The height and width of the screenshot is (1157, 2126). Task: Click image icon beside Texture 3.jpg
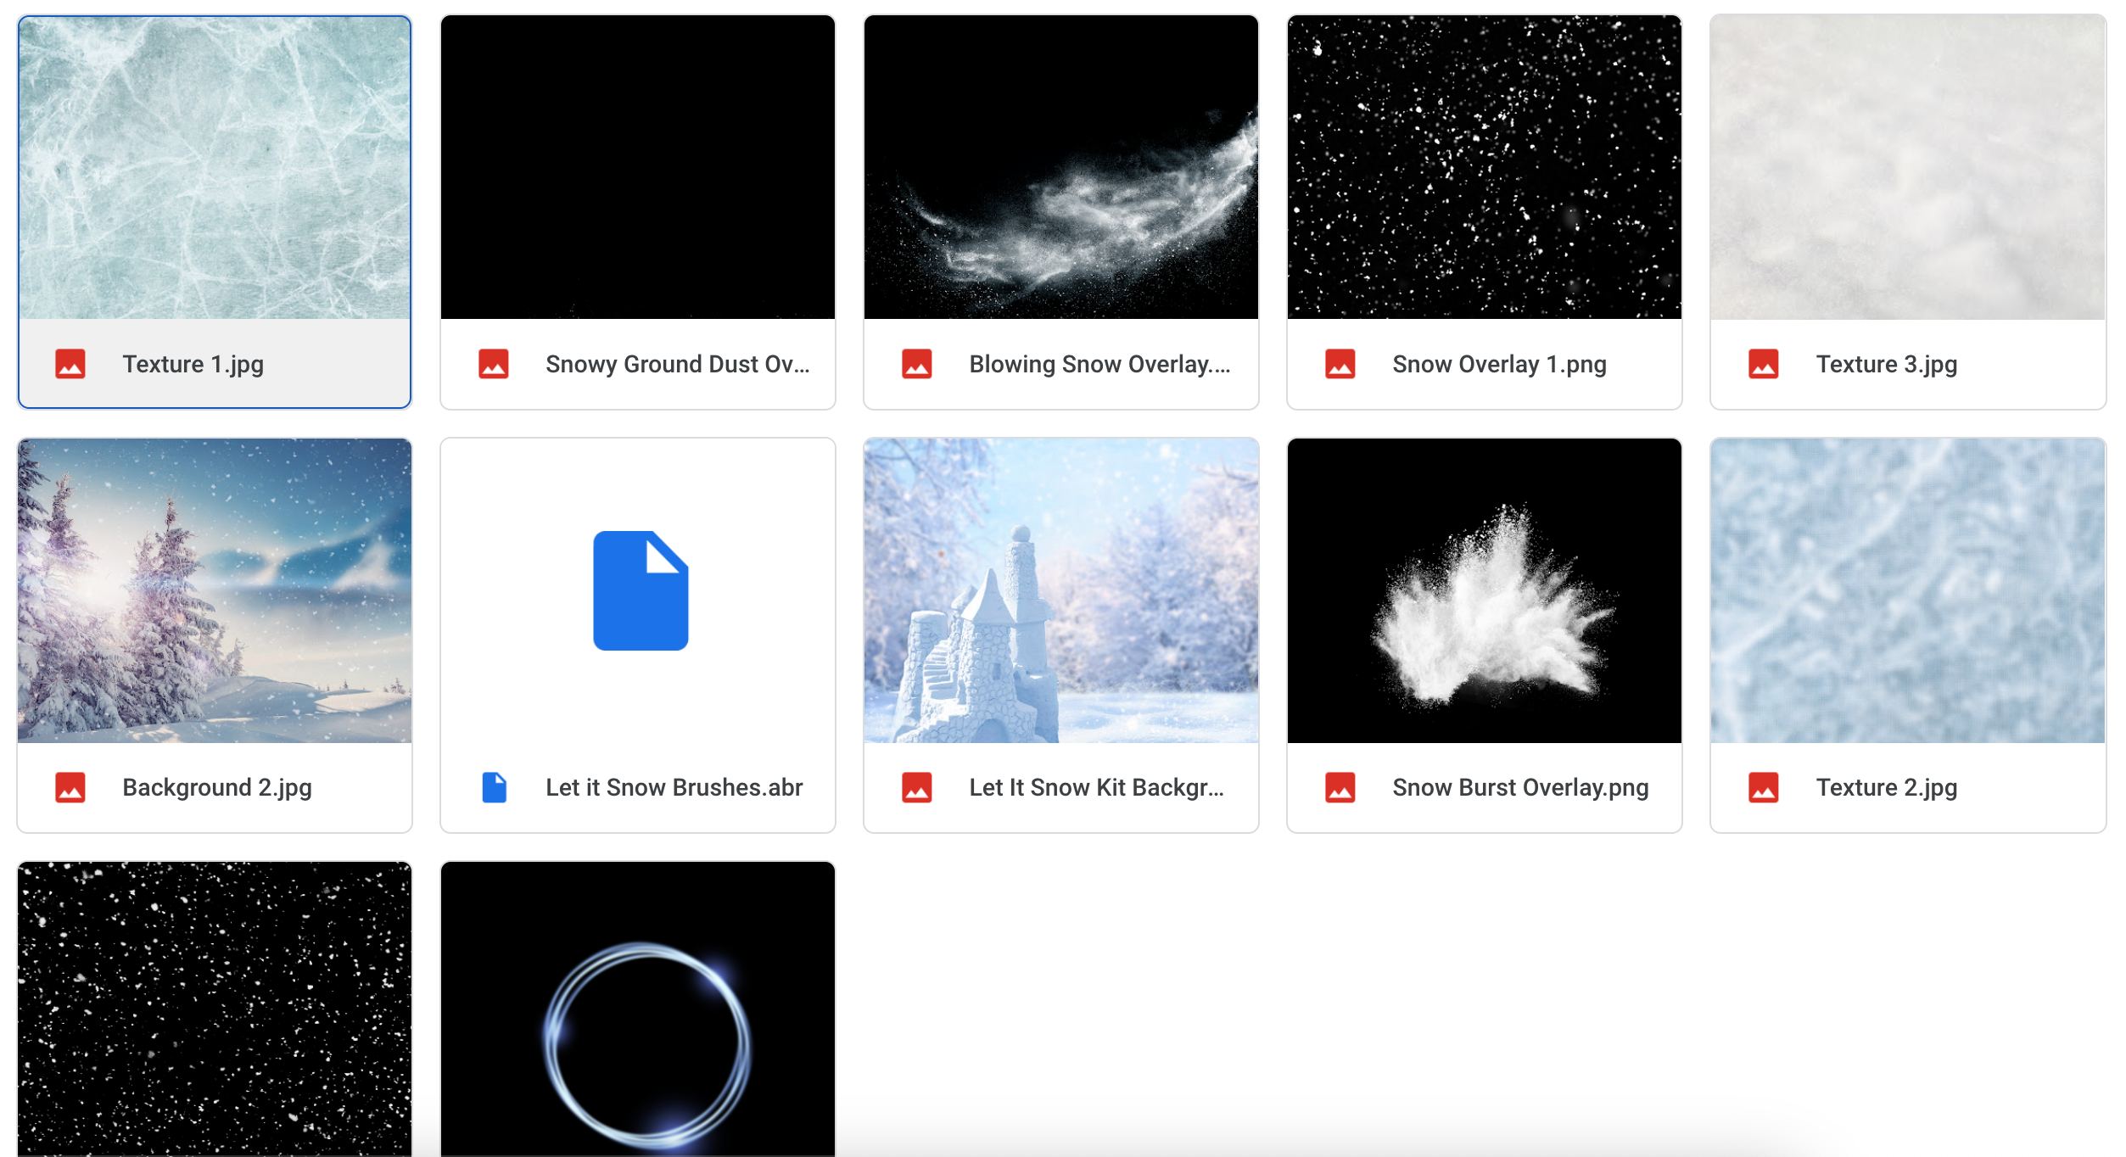pos(1764,364)
